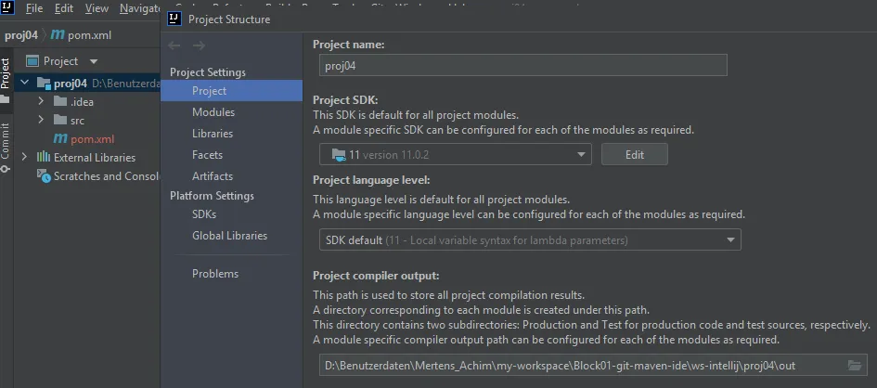Click the Project name input field
This screenshot has height=388, width=877.
(523, 65)
